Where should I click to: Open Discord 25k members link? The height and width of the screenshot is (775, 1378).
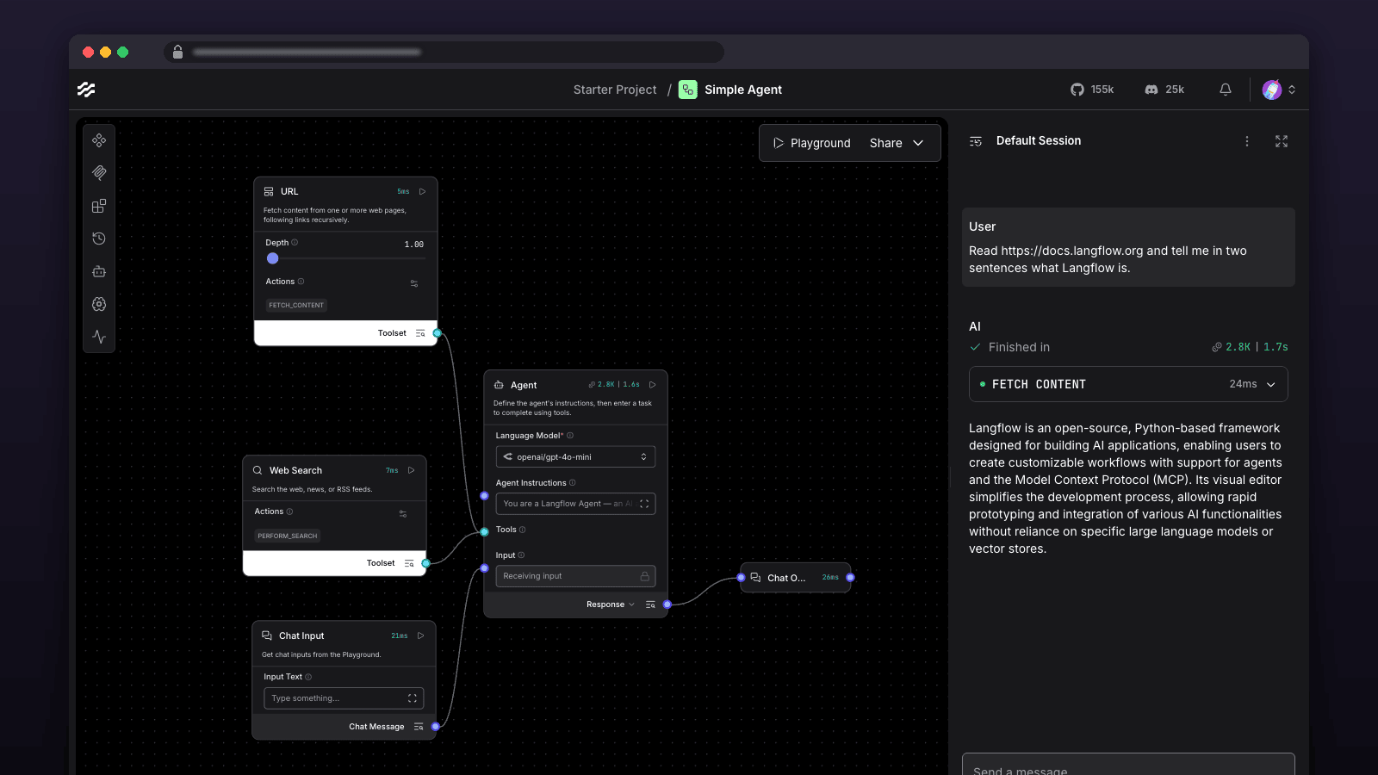pyautogui.click(x=1164, y=90)
